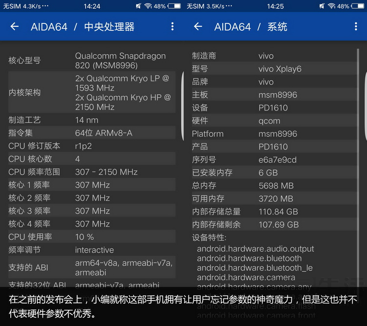This screenshot has height=326, width=367.
Task: Select the 设备 PD1610 row
Action: [275, 108]
